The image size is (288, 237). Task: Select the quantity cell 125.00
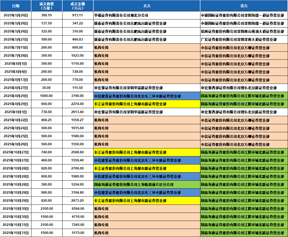47,31
